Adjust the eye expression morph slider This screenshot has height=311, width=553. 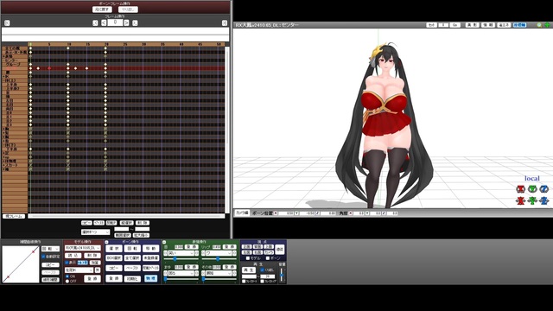[x=181, y=259]
